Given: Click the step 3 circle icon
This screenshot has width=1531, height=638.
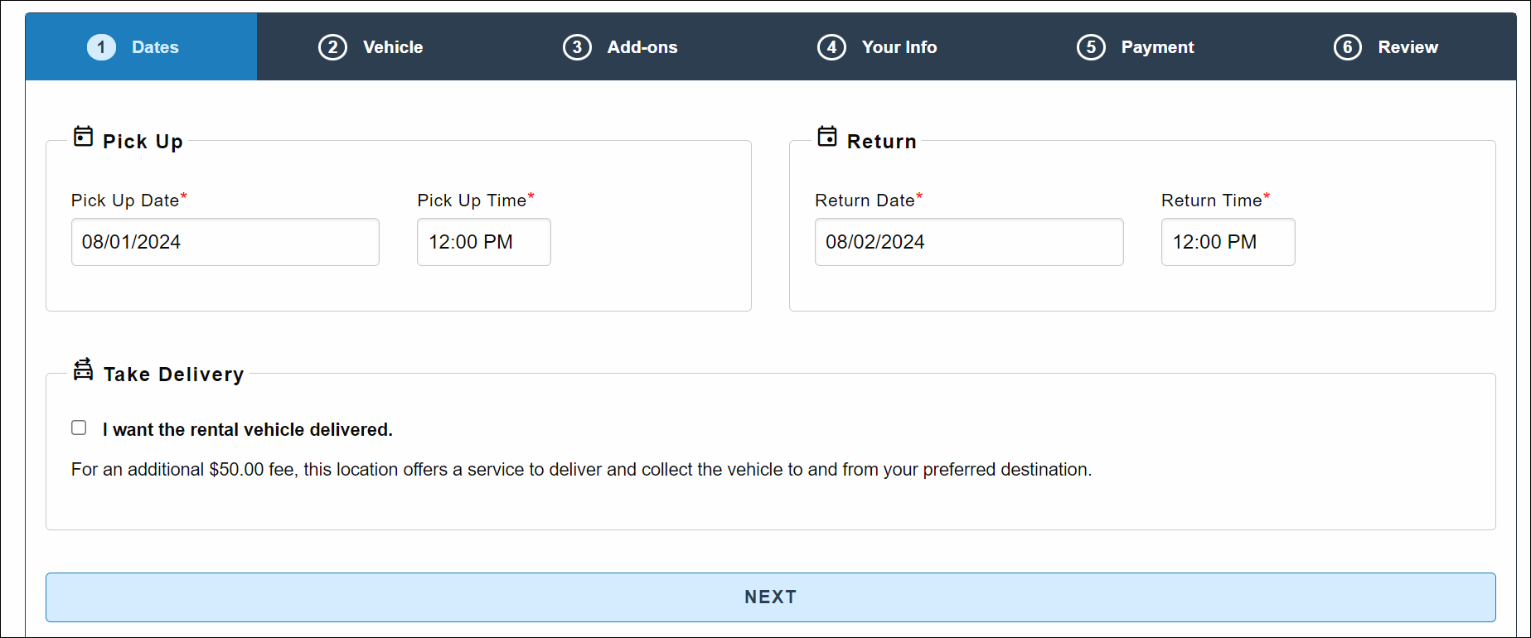Looking at the screenshot, I should [x=577, y=47].
